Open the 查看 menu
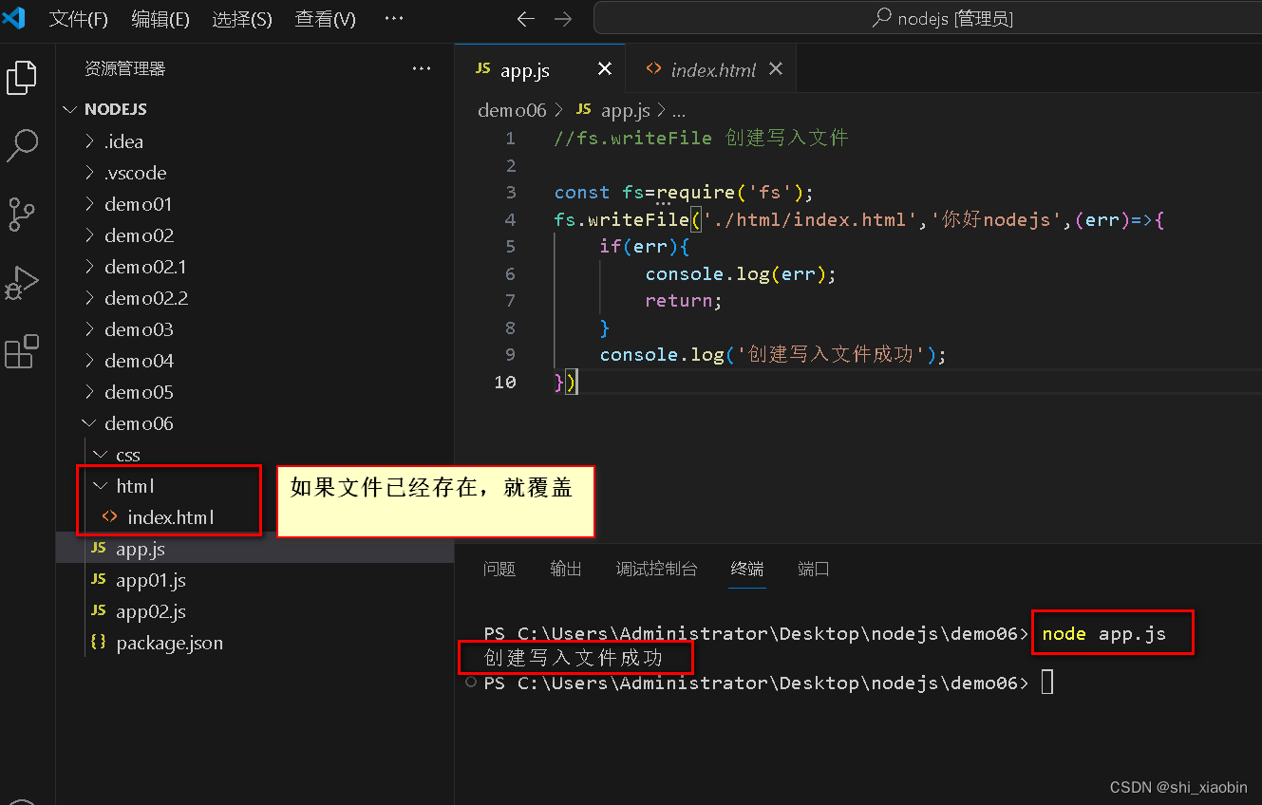This screenshot has width=1262, height=805. point(325,18)
